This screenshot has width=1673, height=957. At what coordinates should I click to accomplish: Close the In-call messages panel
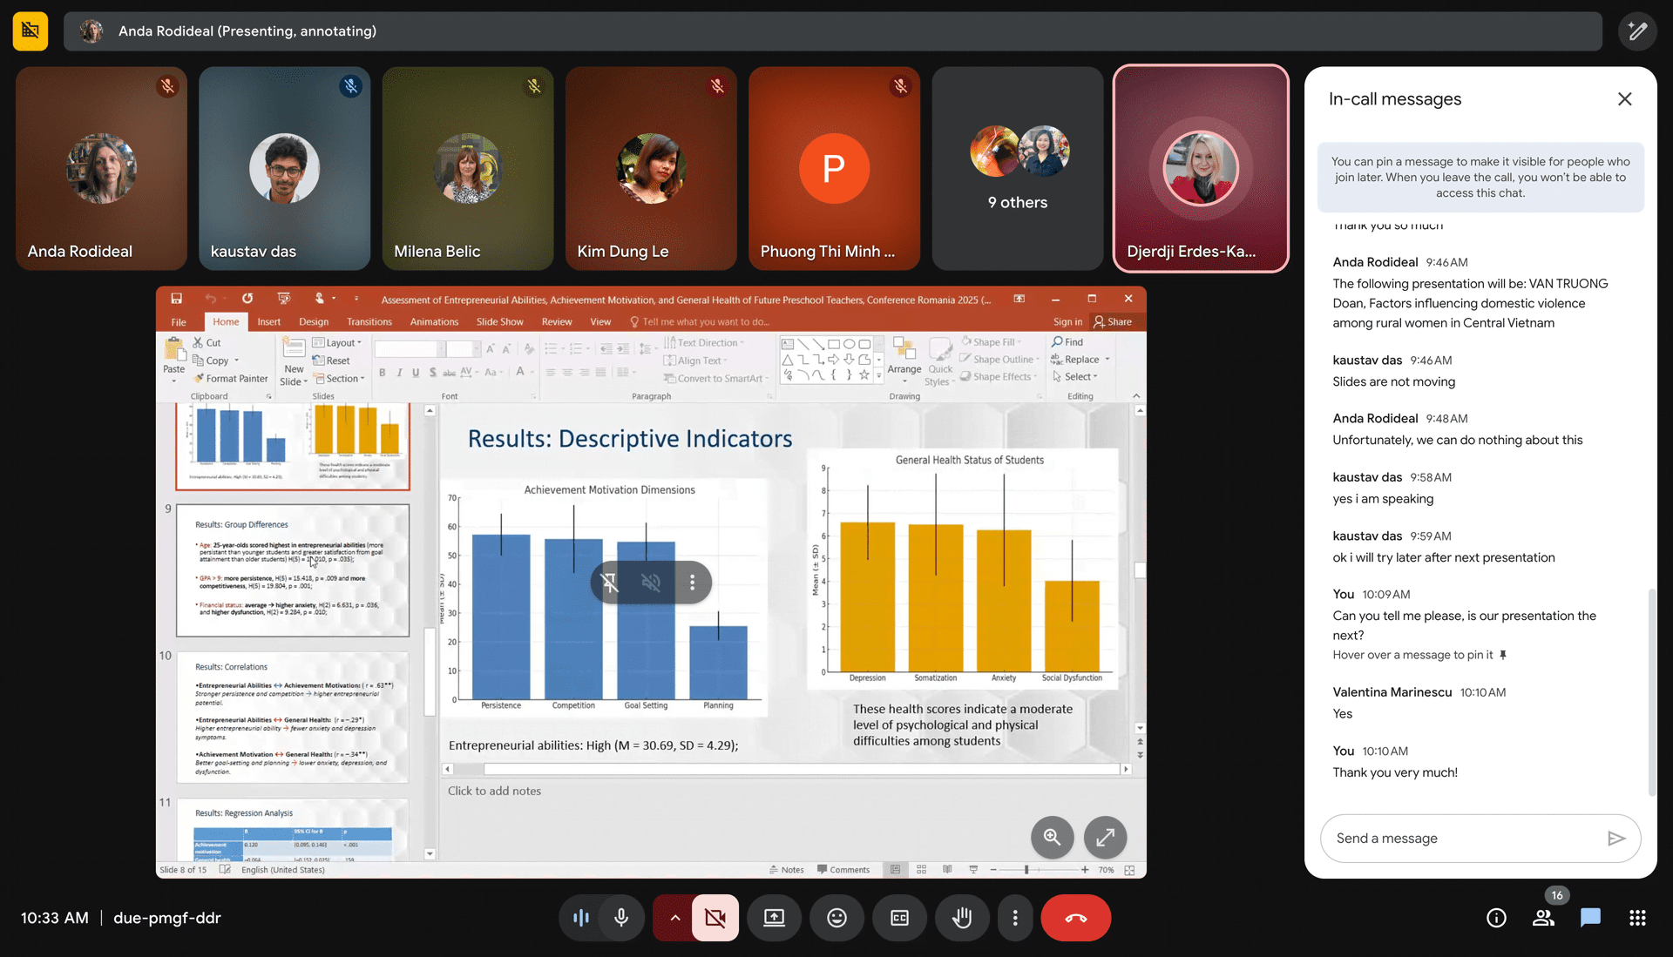[x=1624, y=99]
